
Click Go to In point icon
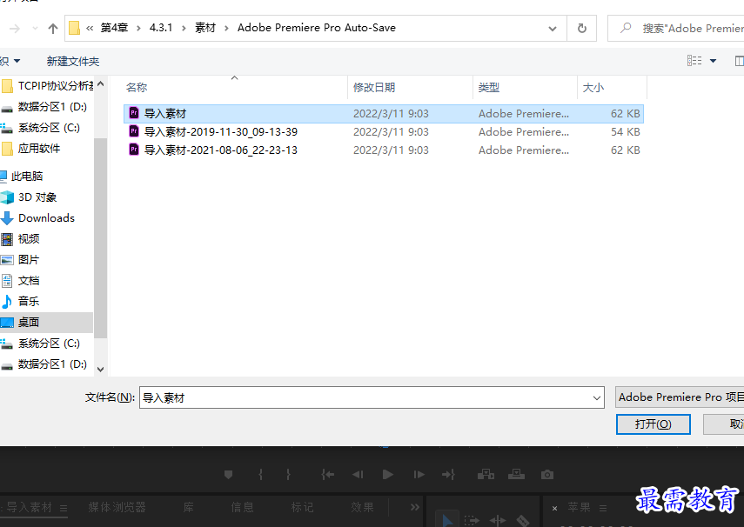point(327,474)
